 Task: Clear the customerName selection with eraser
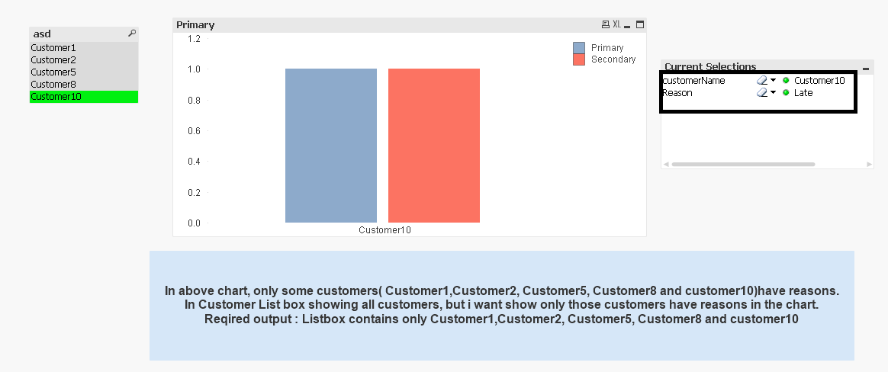coord(761,80)
